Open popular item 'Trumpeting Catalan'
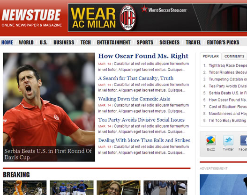Image resolution: width=247 pixels, height=195 pixels. [228, 79]
